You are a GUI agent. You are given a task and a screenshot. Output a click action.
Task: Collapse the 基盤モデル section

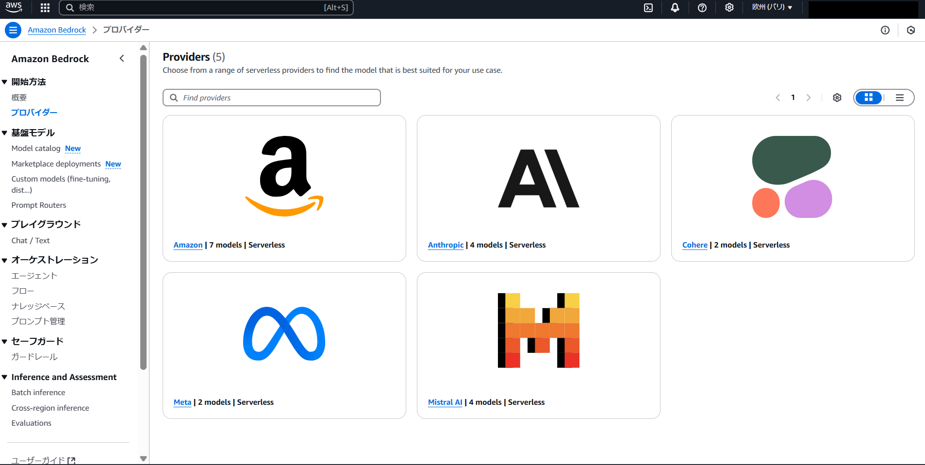[4, 133]
